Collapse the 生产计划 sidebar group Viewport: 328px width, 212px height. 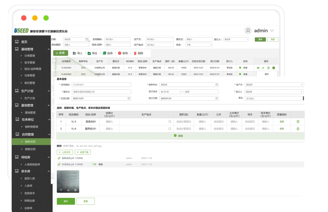coord(49,91)
